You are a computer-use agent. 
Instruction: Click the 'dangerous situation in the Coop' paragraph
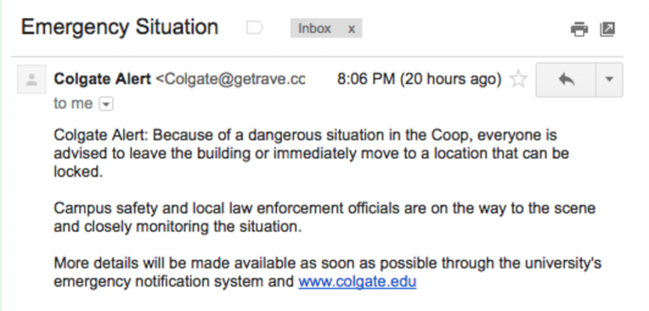coord(311,154)
